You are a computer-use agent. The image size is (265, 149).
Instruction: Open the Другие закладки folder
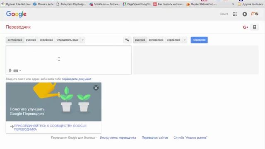point(250,4)
